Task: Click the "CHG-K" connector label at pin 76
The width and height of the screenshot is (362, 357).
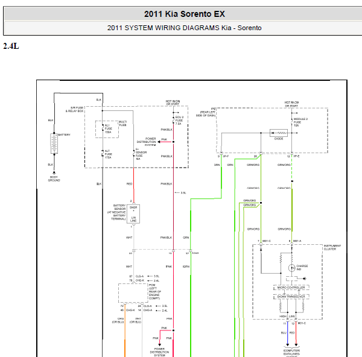Action: (140, 280)
